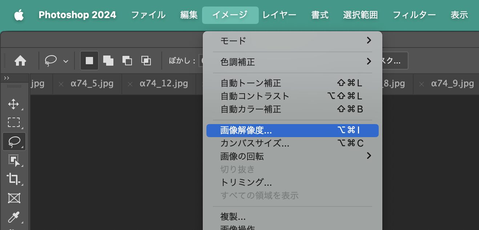Select the Move tool

tap(14, 104)
